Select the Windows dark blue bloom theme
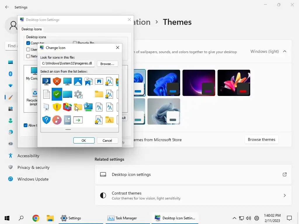Screen dimensions: 299x224 164,83
